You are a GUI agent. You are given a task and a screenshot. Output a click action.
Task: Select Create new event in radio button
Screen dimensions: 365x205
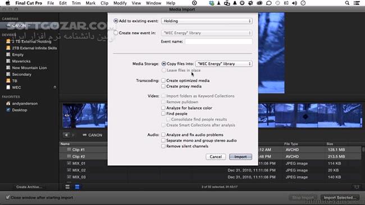116,33
